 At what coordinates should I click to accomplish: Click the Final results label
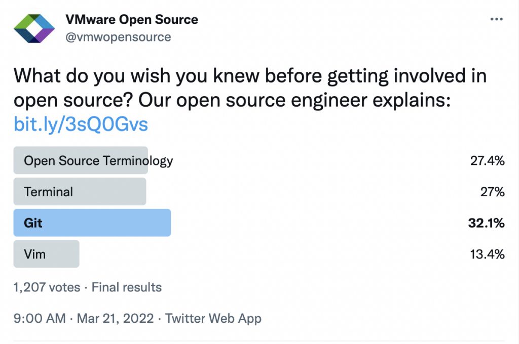pyautogui.click(x=126, y=287)
